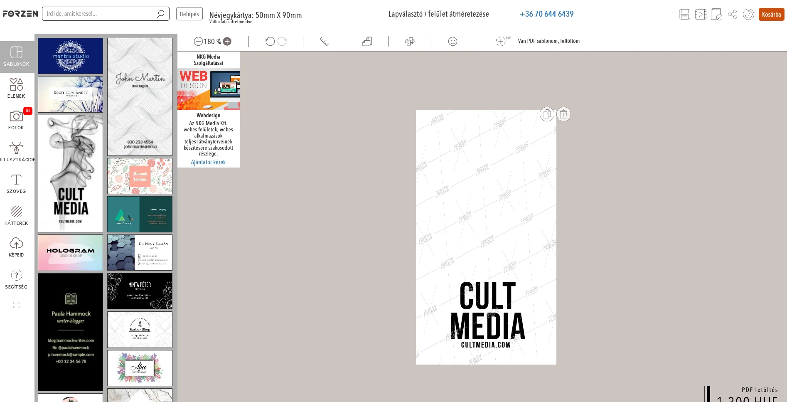The width and height of the screenshot is (787, 402).
Task: Open Lapválasztó / felület átméretezése
Action: click(x=438, y=14)
